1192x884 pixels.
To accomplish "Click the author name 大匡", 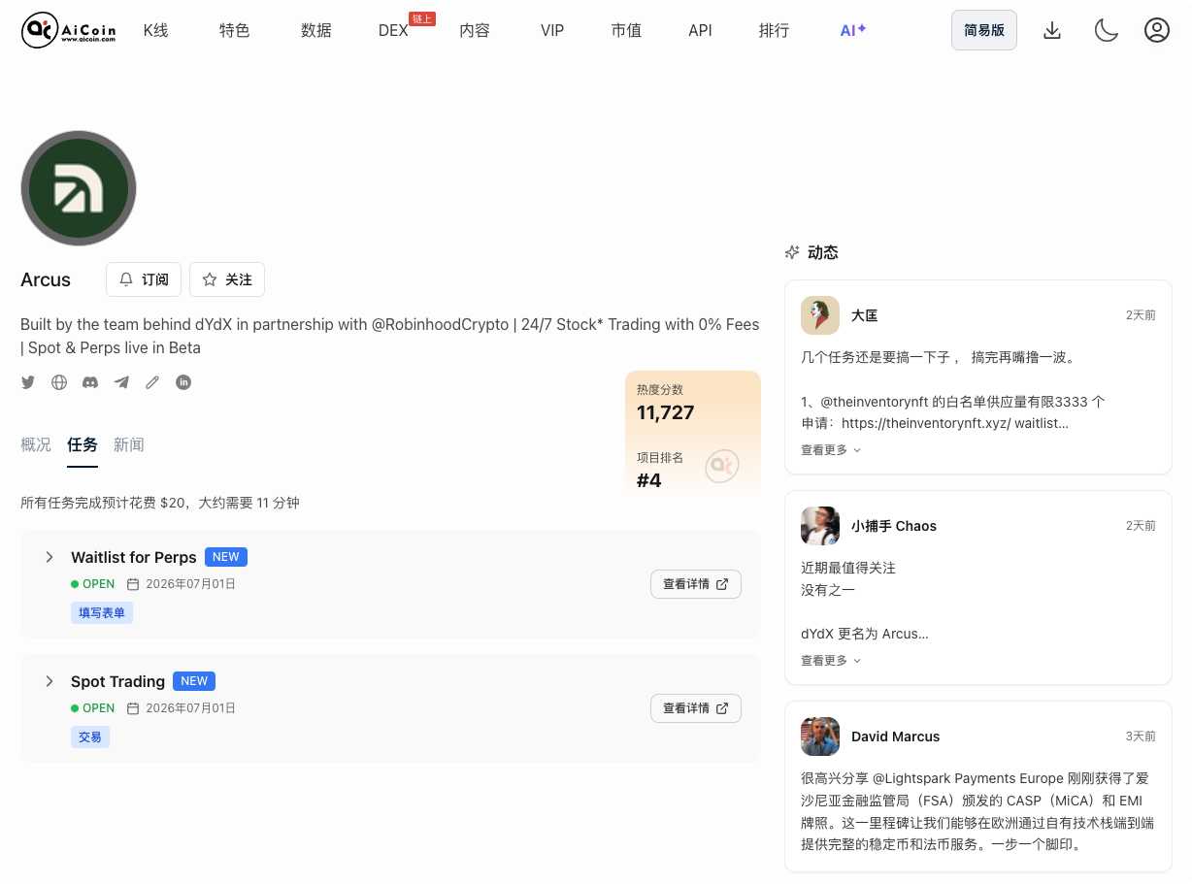I will click(865, 315).
